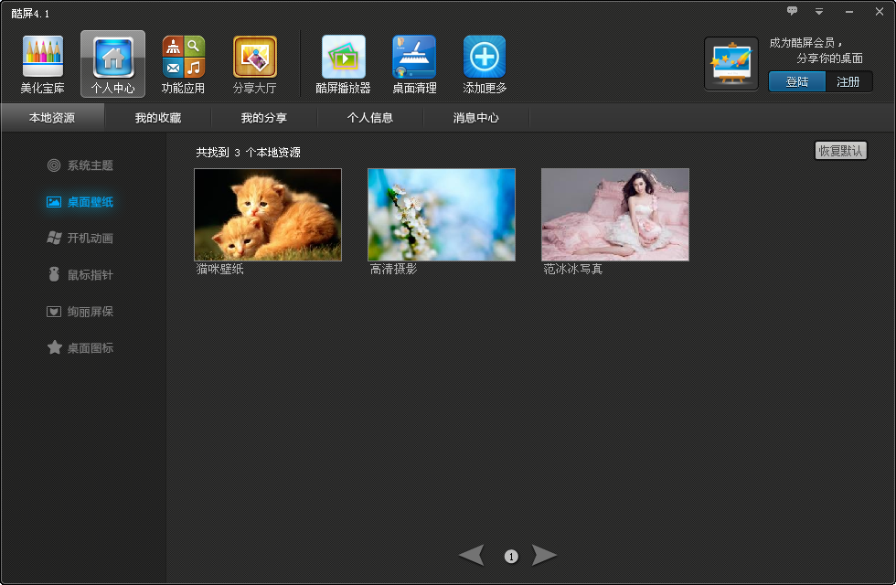Click the 范冰冰写真 caption text
896x585 pixels.
click(573, 269)
